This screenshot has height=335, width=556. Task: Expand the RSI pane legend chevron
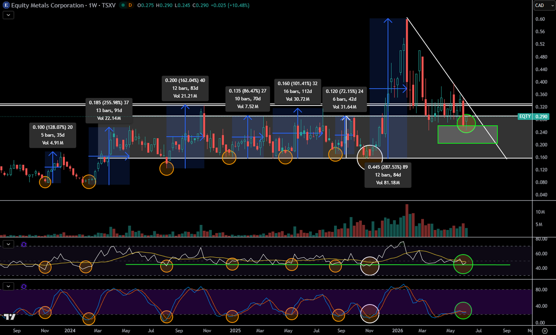point(9,243)
